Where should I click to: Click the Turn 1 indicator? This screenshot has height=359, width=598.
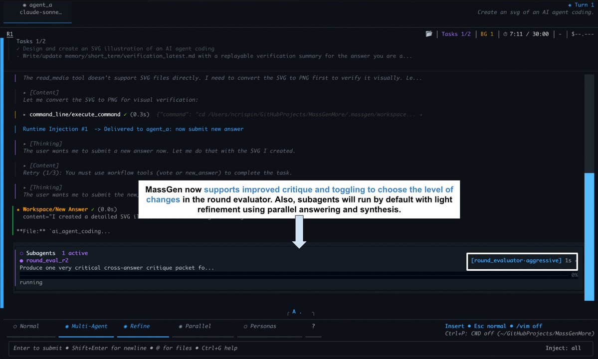pos(581,5)
